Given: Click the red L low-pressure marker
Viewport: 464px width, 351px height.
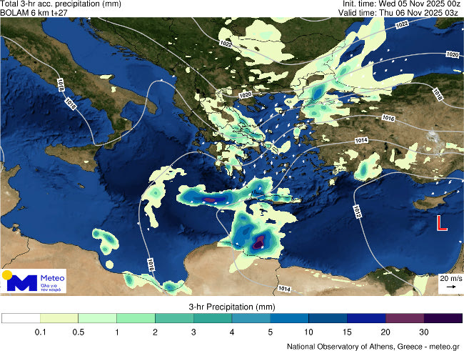Looking at the screenshot, I should coord(442,224).
